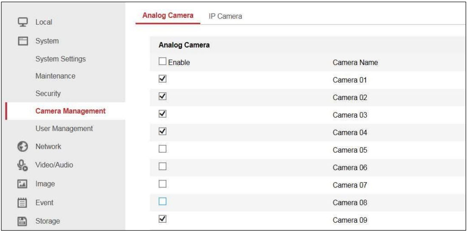Open User Management in the sidebar

click(64, 128)
